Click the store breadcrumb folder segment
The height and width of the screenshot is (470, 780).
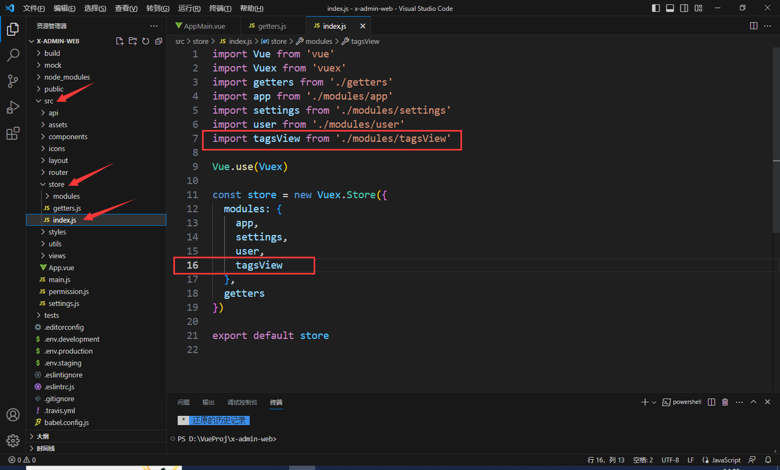(x=200, y=41)
